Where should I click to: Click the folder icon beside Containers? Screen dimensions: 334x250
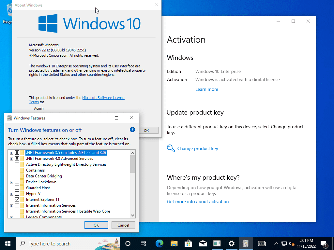point(22,170)
